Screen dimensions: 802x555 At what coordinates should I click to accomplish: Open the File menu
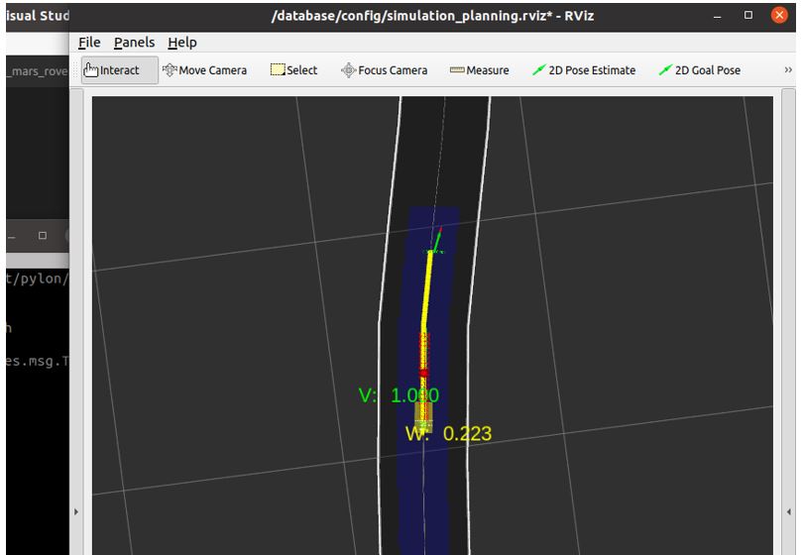pos(89,43)
